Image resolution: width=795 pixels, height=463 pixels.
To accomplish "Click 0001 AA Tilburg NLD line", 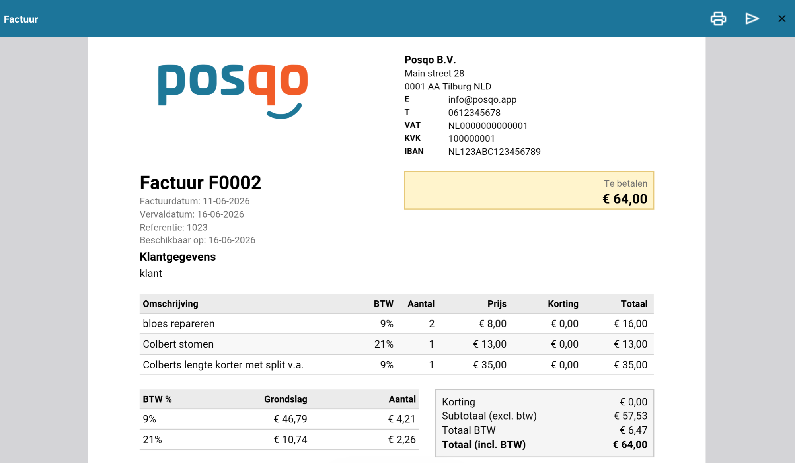I will pyautogui.click(x=448, y=87).
